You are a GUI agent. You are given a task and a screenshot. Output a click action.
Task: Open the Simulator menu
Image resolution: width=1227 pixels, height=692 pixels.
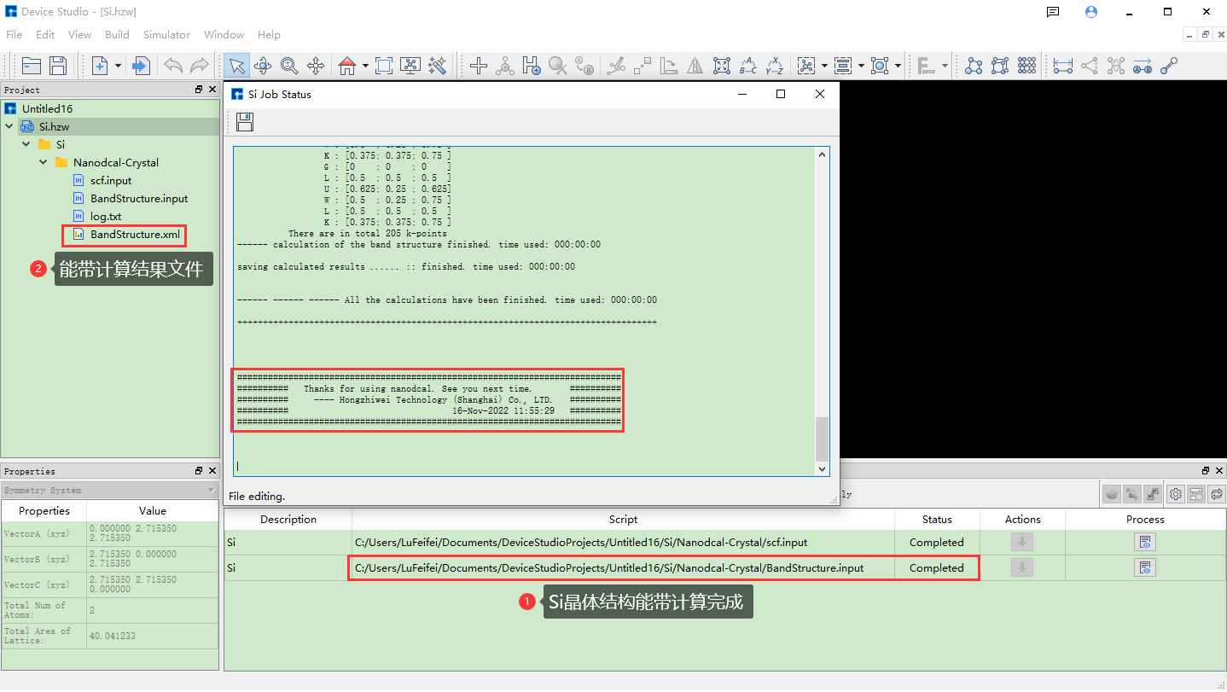coord(166,35)
